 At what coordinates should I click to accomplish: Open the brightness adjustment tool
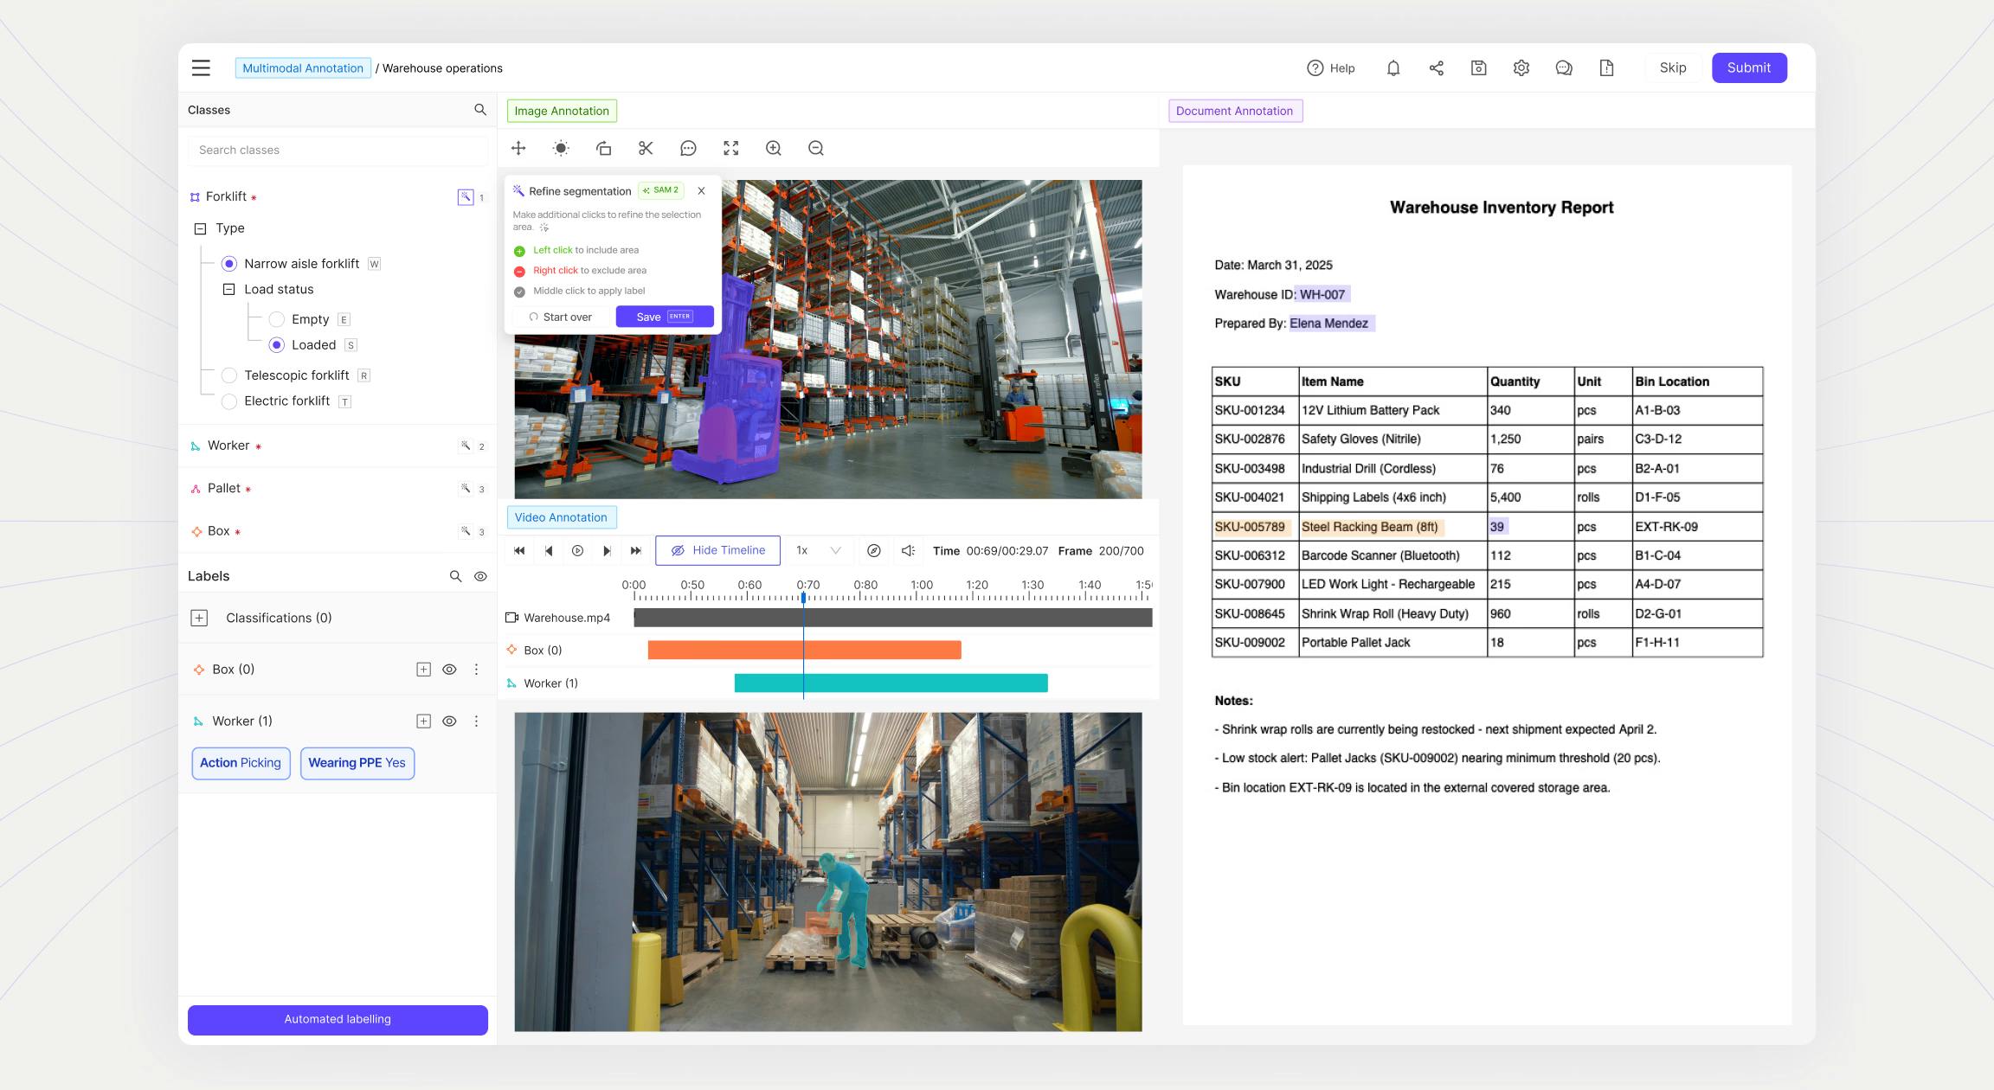pos(560,148)
